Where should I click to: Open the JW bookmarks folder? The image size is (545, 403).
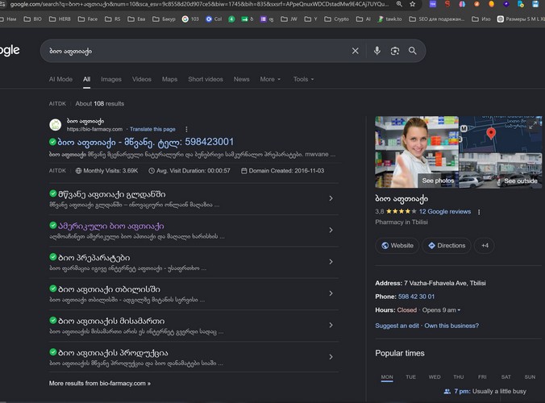click(289, 19)
